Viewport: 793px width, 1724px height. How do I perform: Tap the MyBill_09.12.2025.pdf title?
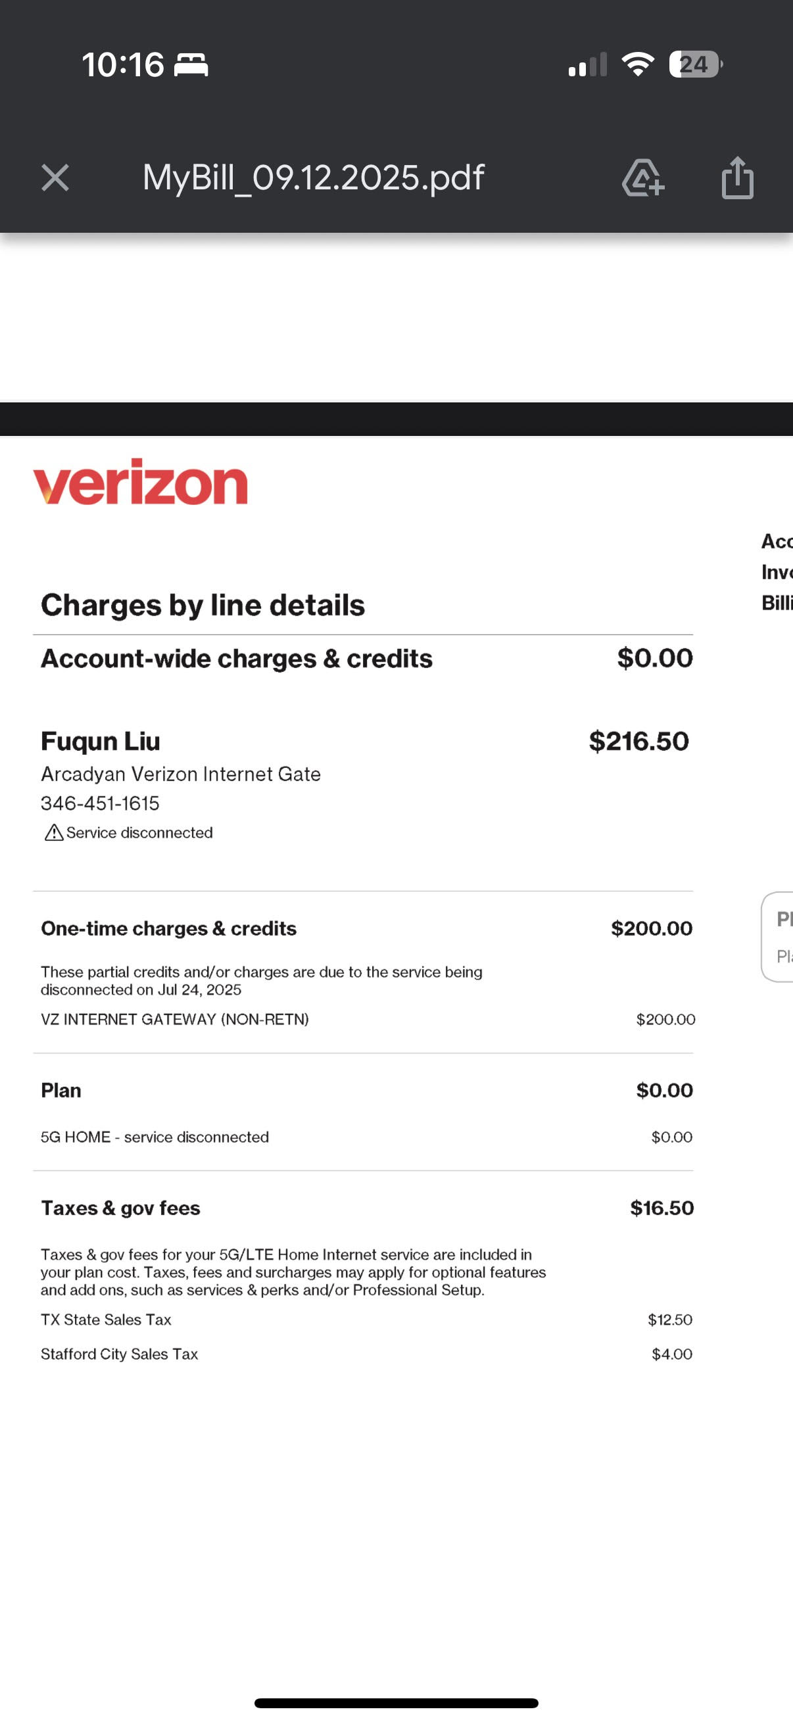coord(313,178)
